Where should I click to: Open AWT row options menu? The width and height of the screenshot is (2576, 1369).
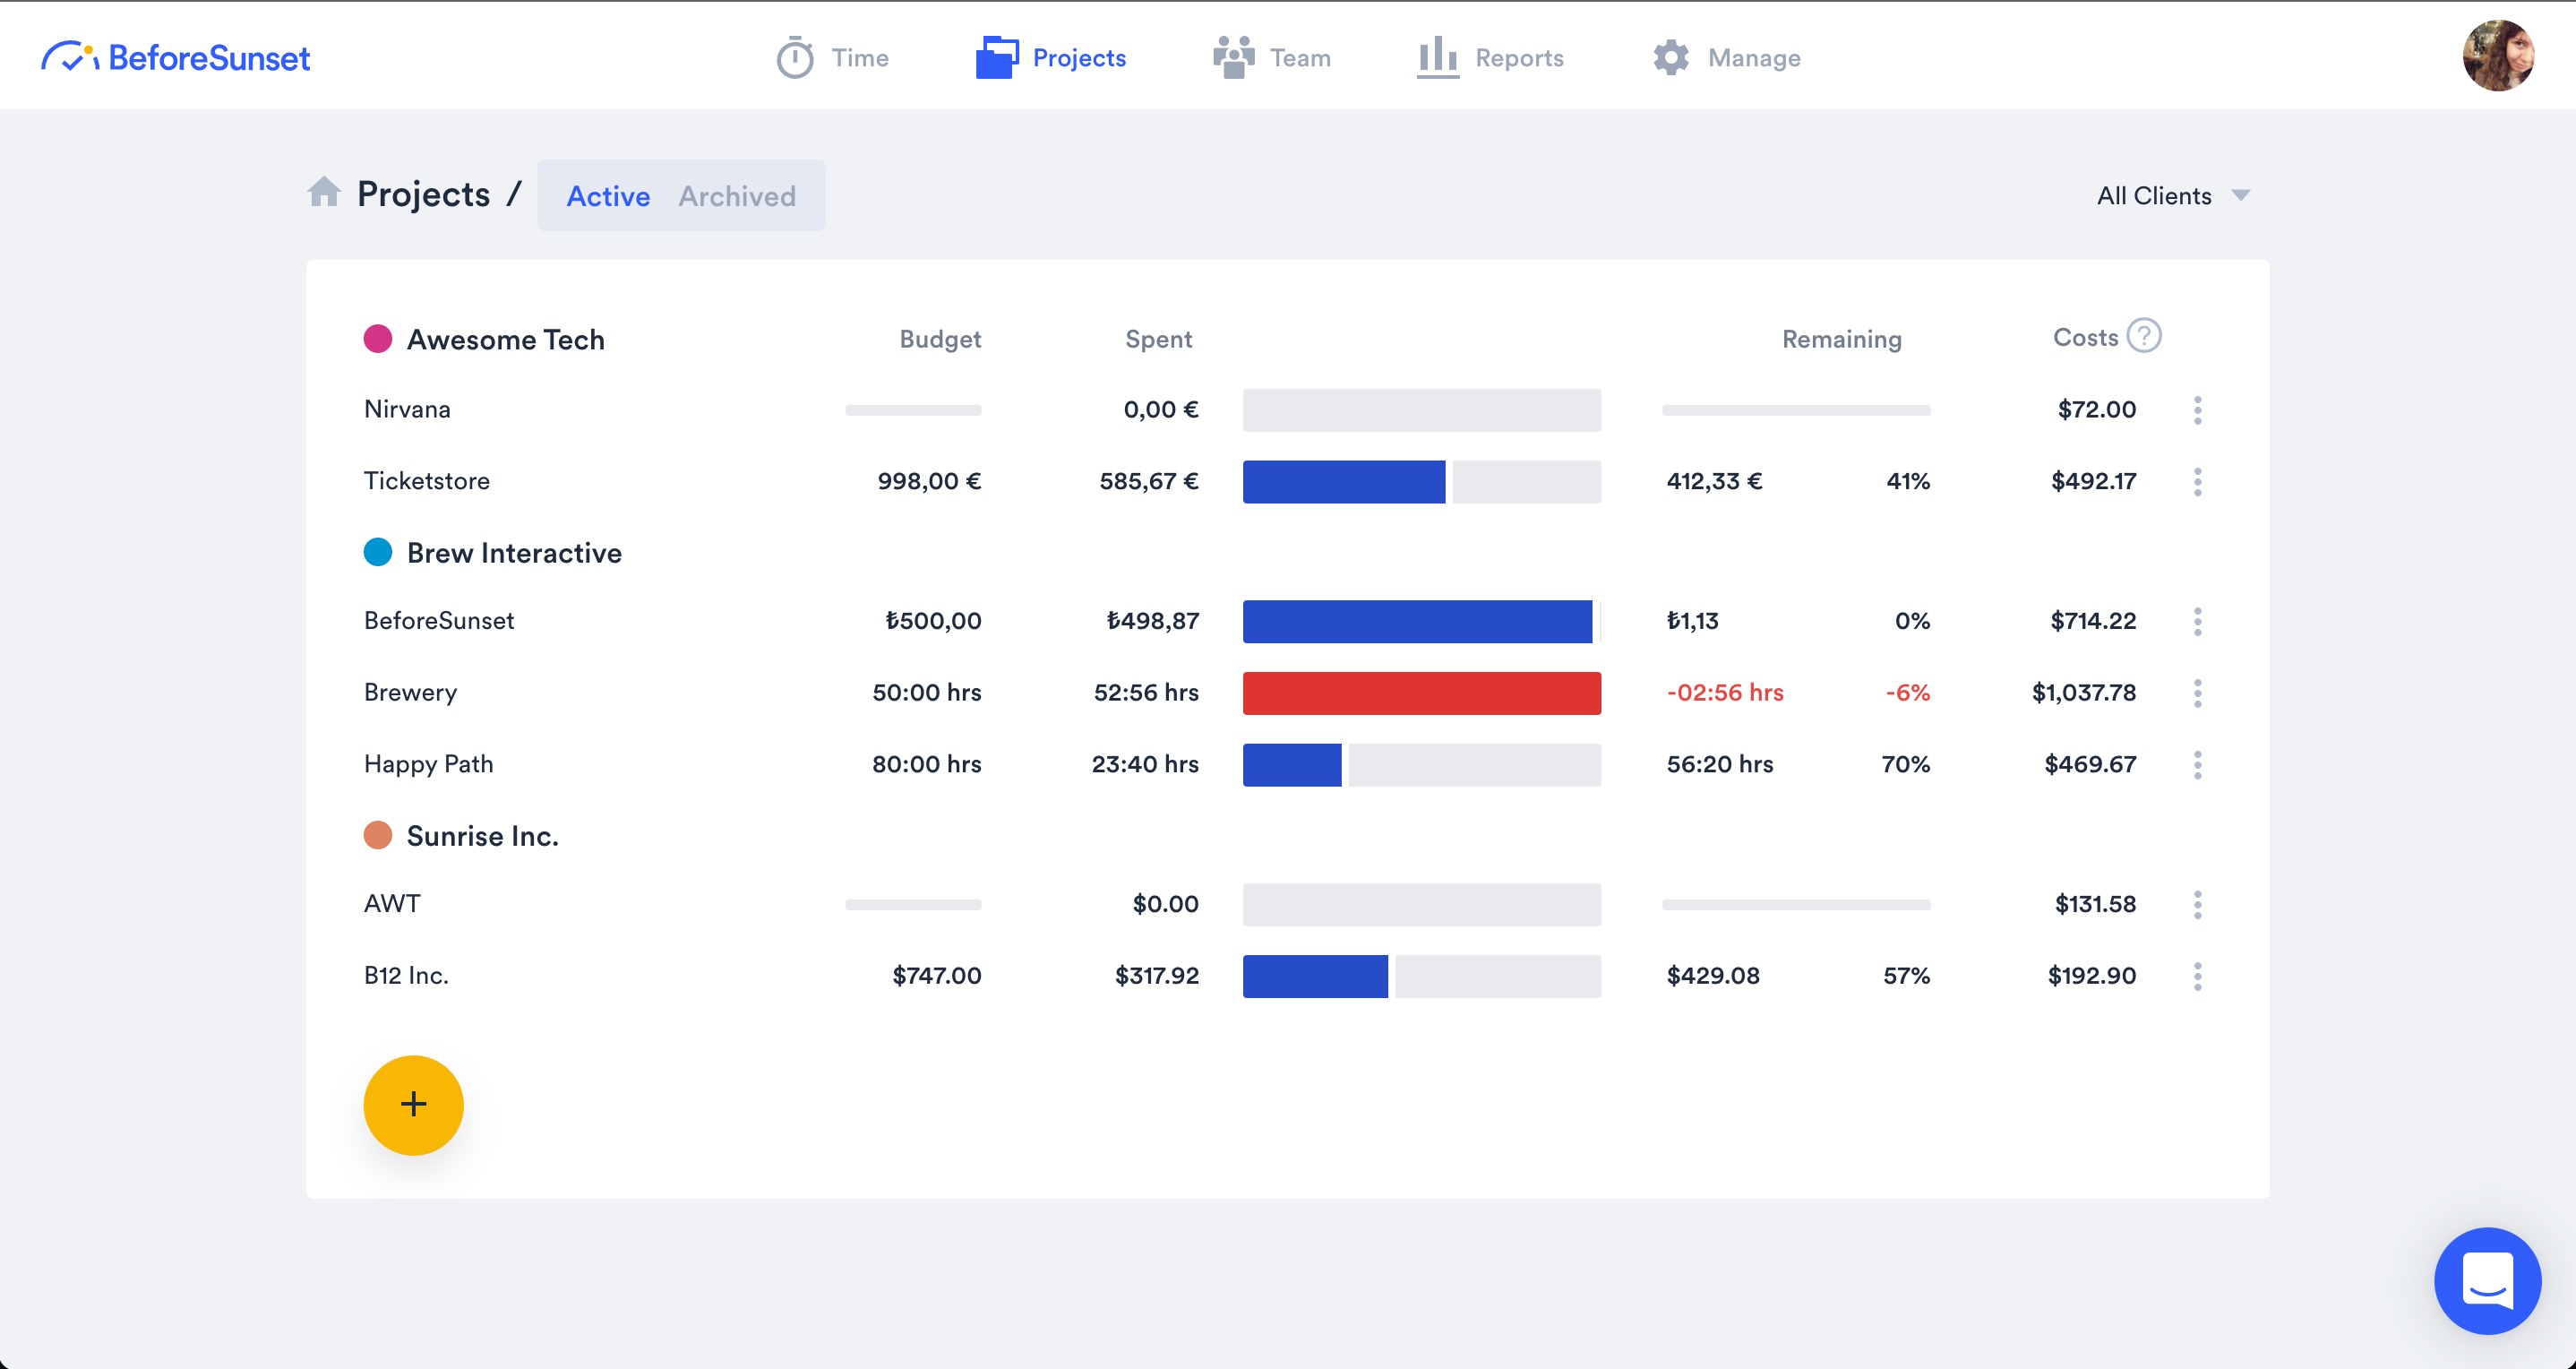pos(2197,905)
